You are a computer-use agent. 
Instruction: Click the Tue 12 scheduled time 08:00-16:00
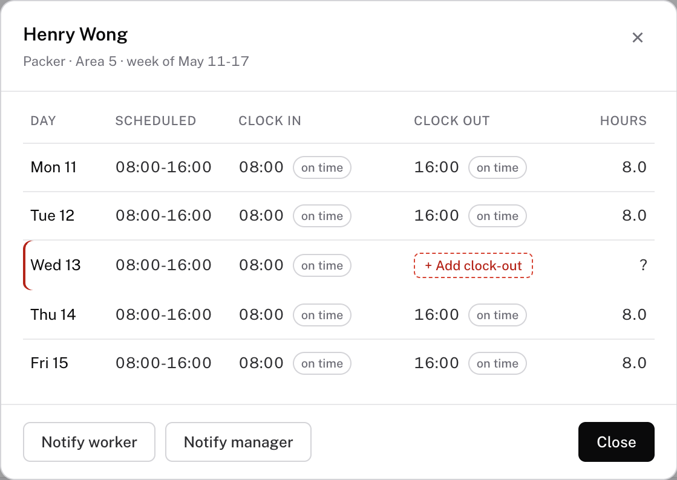[163, 216]
